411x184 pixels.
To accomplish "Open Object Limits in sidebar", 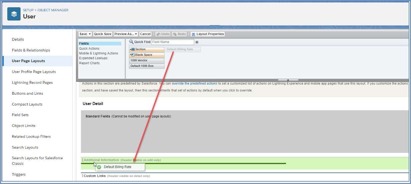I will 24,126.
